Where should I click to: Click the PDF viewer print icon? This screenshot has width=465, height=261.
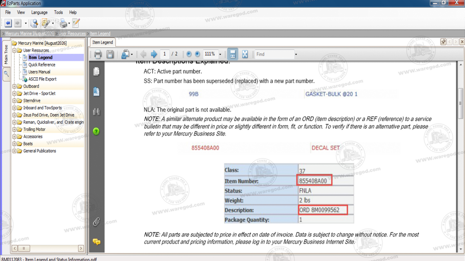point(98,54)
